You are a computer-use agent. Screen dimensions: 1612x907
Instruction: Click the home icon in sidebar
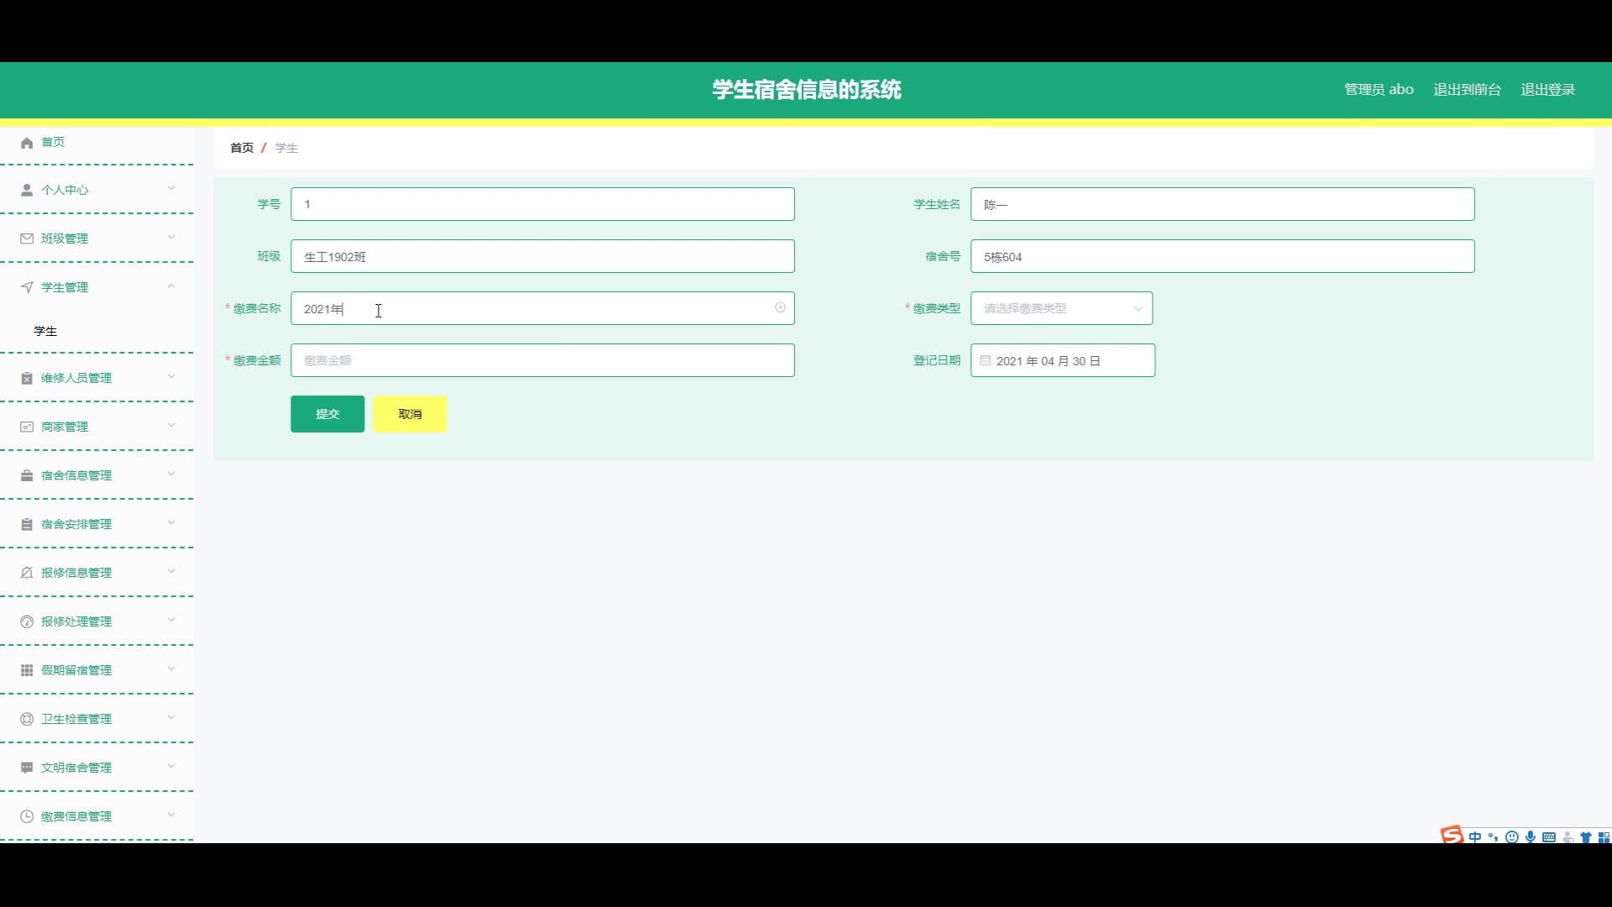(27, 143)
